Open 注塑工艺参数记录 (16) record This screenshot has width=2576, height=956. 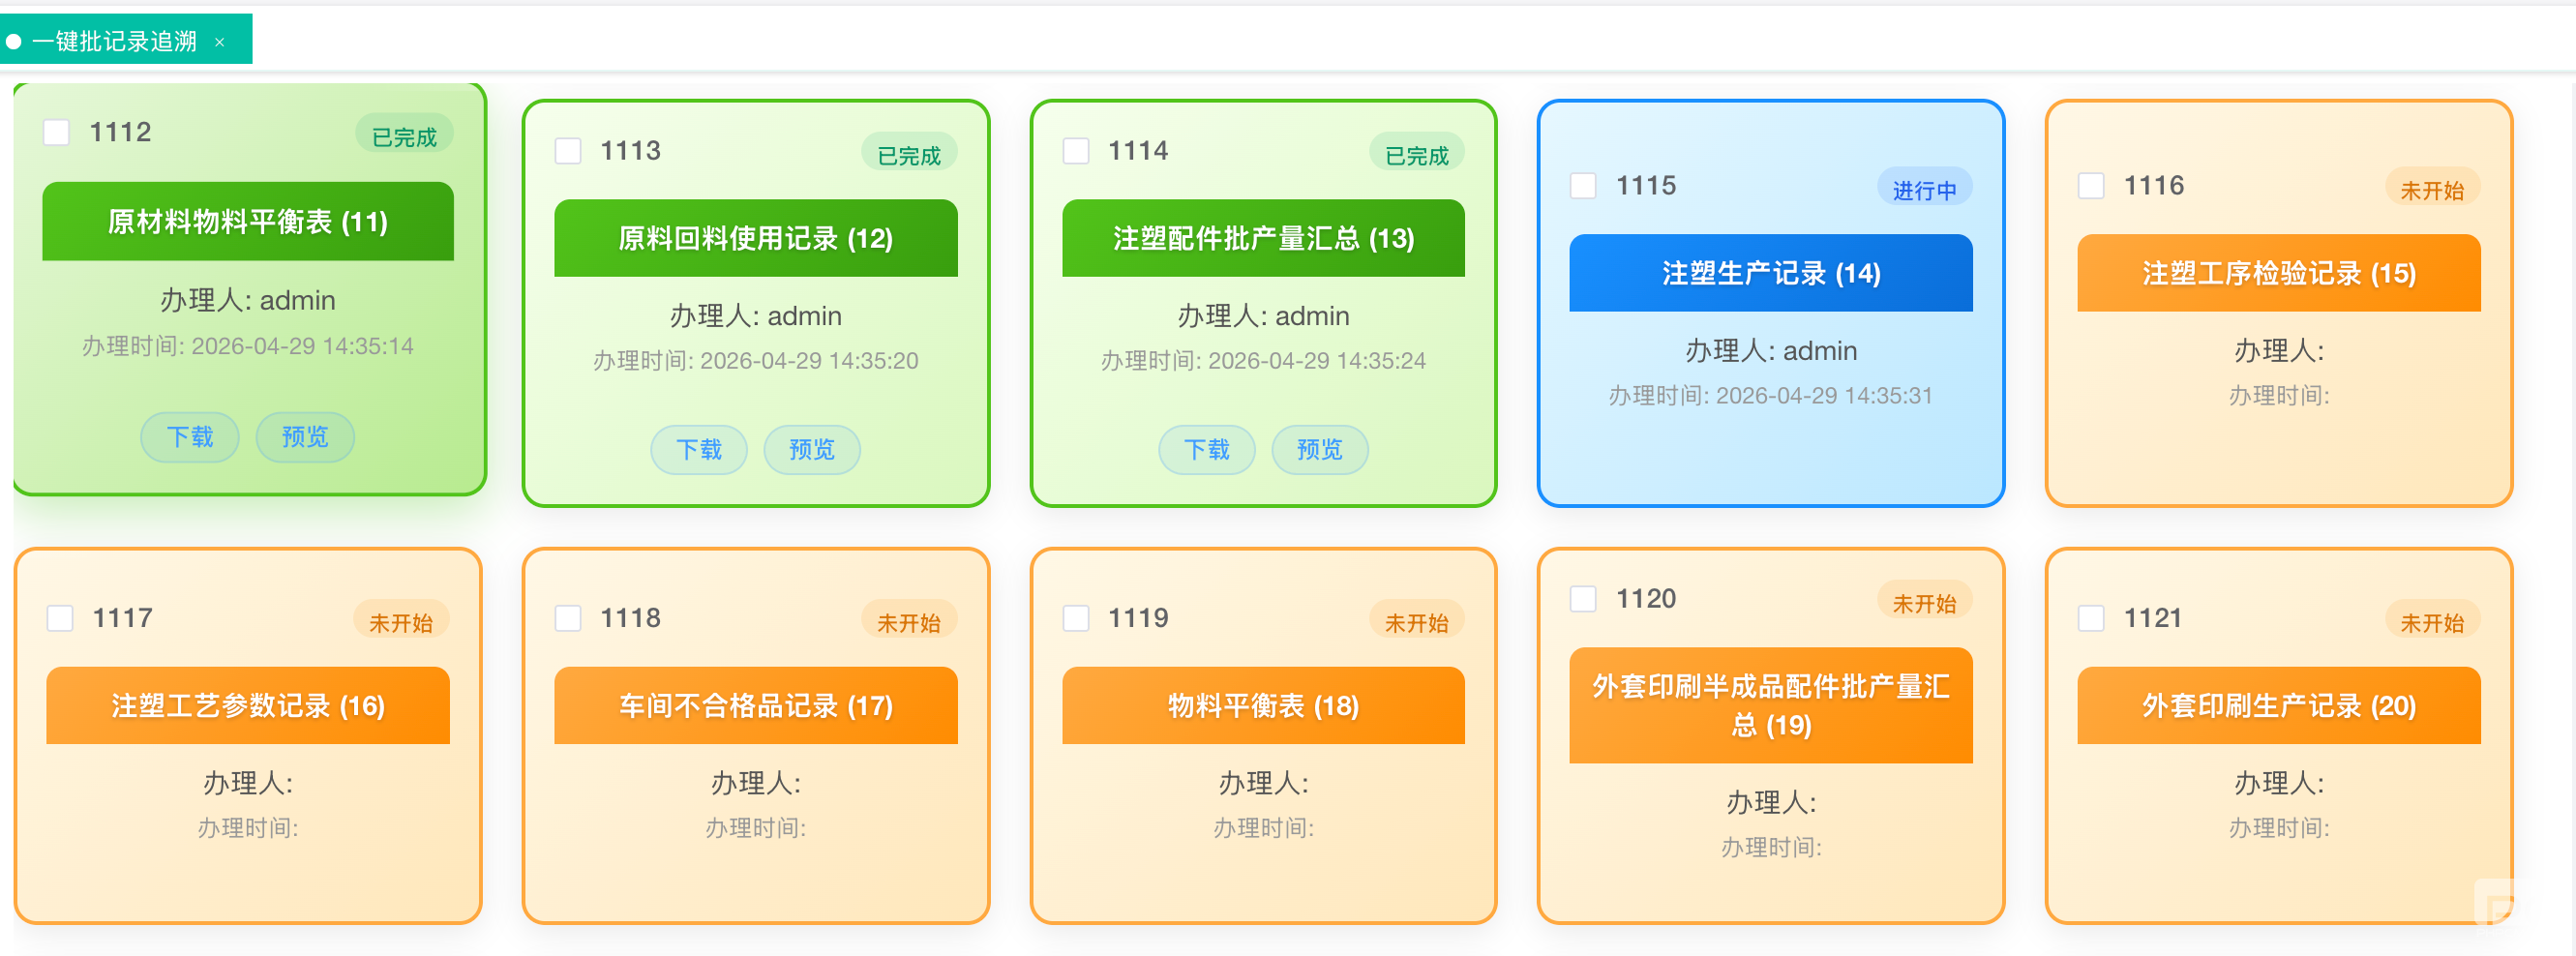coord(248,706)
